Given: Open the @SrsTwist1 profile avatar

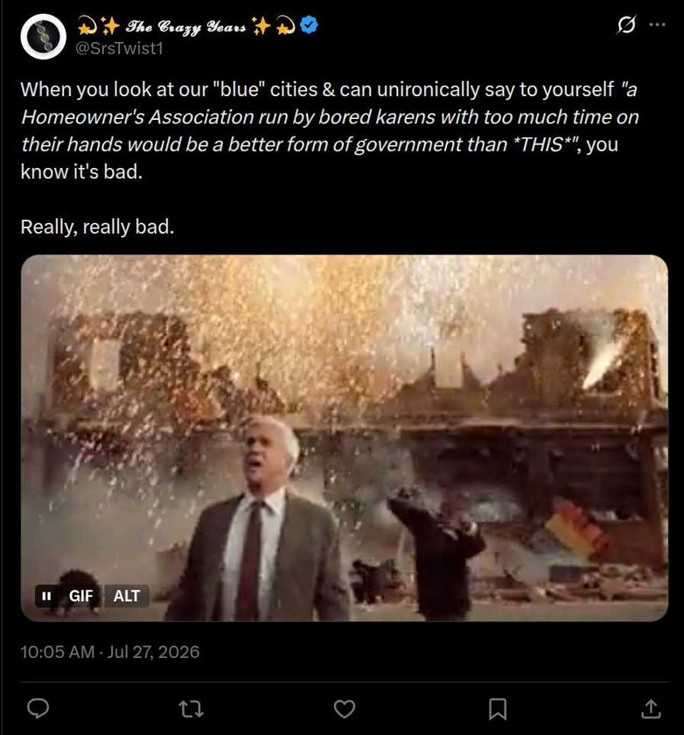Looking at the screenshot, I should (43, 37).
